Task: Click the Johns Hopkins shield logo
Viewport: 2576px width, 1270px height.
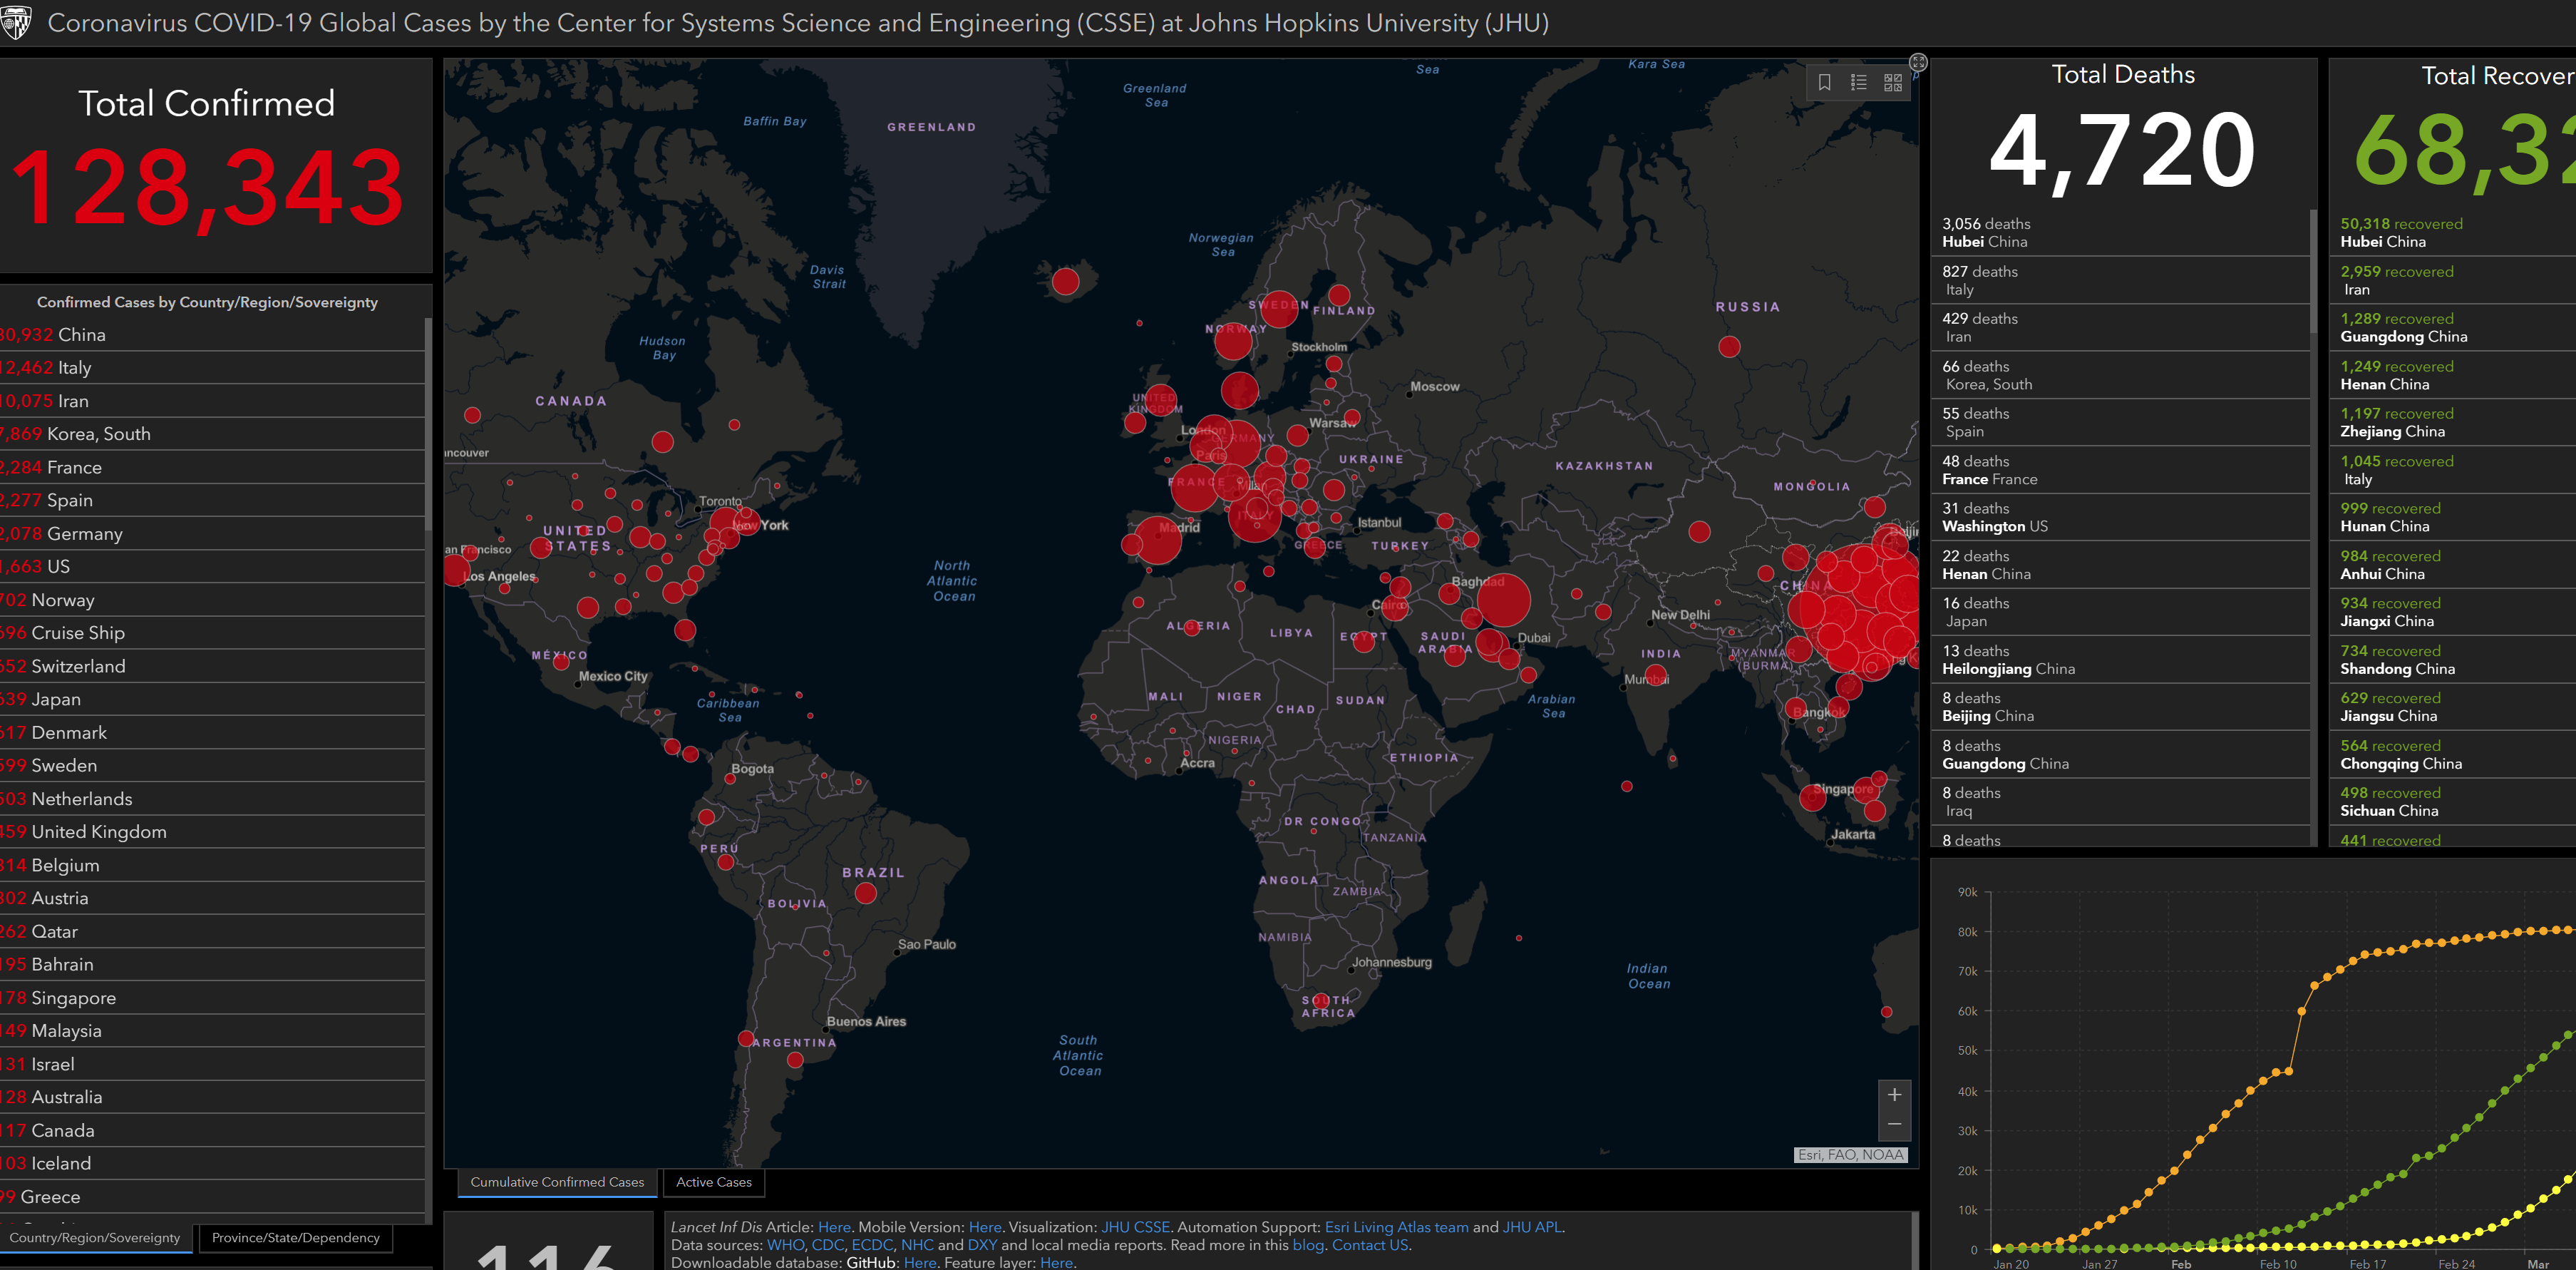Action: (x=17, y=23)
